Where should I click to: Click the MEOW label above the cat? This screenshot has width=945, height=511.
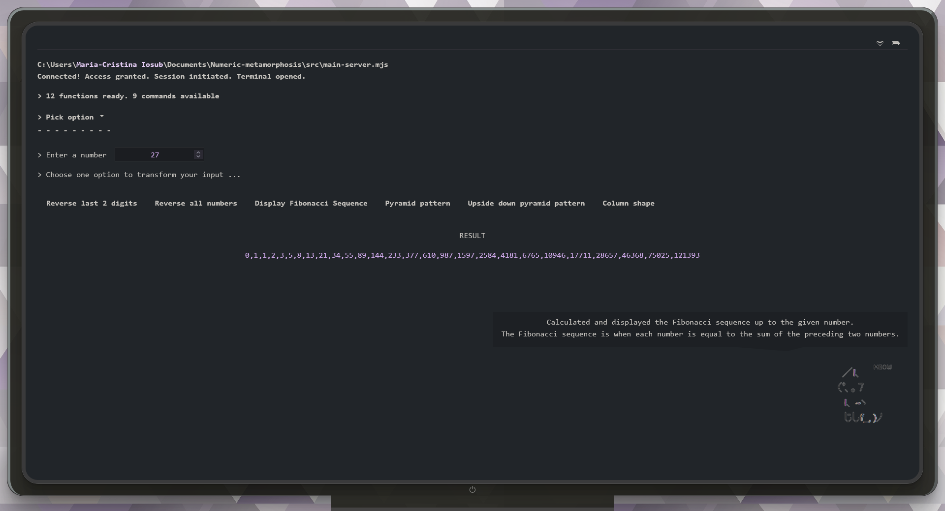[882, 366]
